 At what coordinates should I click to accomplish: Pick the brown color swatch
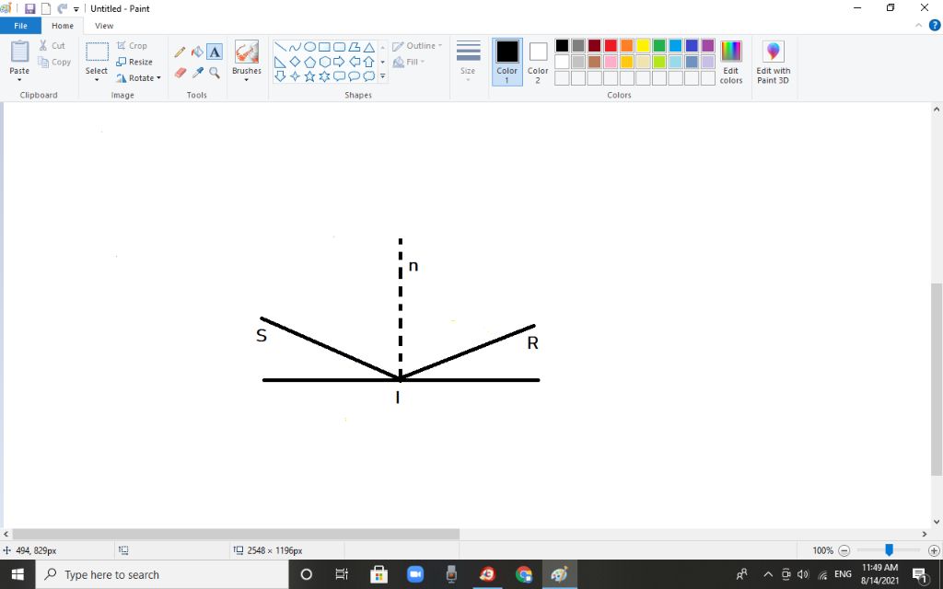click(x=594, y=62)
